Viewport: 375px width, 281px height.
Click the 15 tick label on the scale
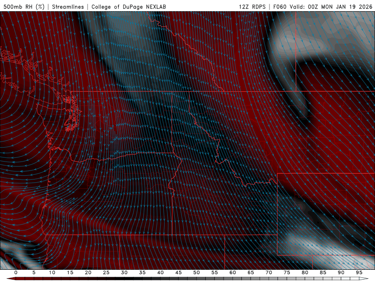pyautogui.click(x=70, y=273)
